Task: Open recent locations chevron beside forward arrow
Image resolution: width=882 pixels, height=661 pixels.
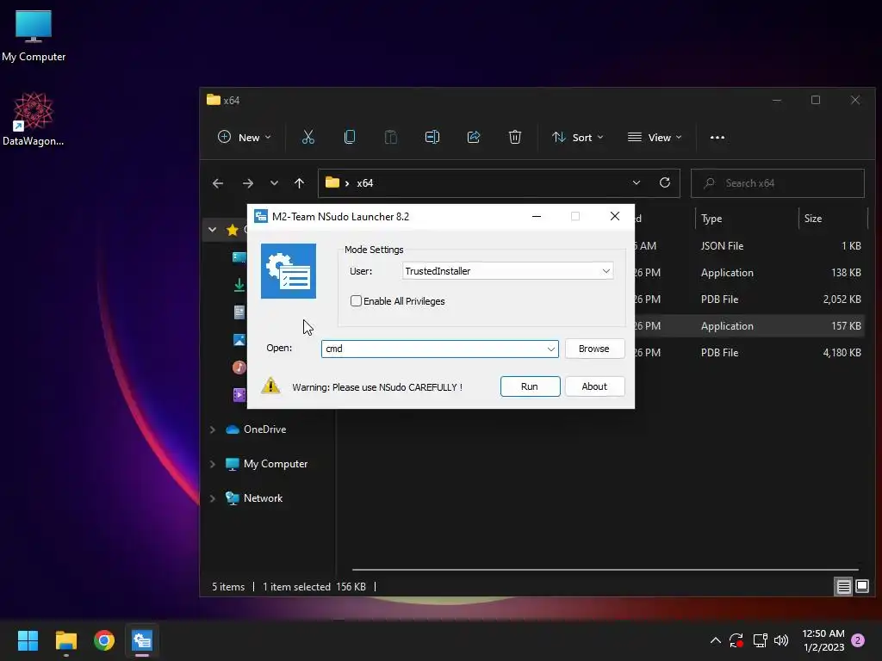Action: click(x=274, y=183)
